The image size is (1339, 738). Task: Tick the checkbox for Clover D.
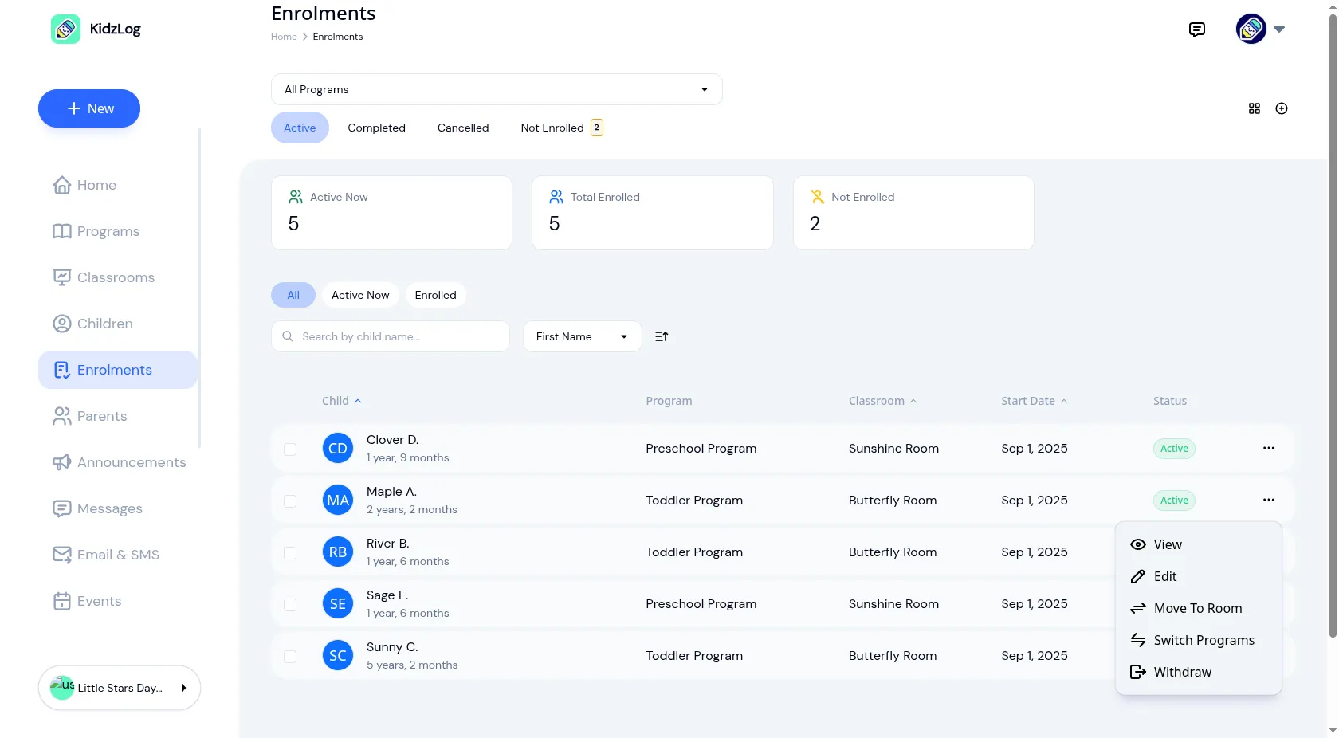[290, 449]
